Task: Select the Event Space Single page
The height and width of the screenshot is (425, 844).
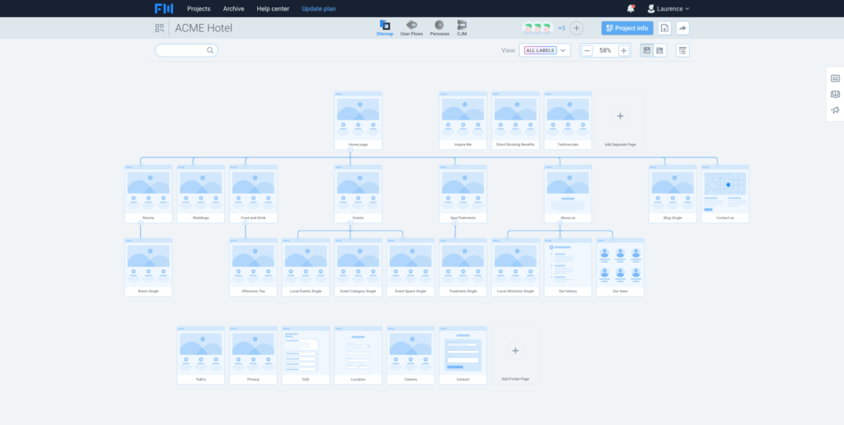Action: (410, 267)
